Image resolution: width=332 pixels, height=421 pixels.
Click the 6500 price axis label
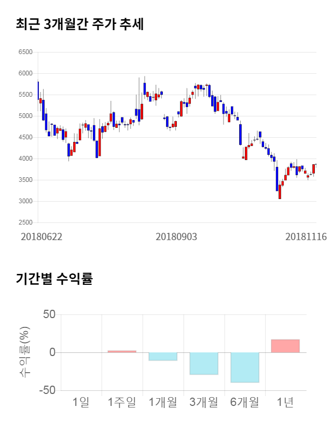point(25,52)
